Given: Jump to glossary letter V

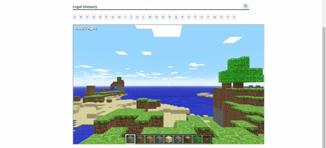Looking at the screenshot, I should (208, 17).
